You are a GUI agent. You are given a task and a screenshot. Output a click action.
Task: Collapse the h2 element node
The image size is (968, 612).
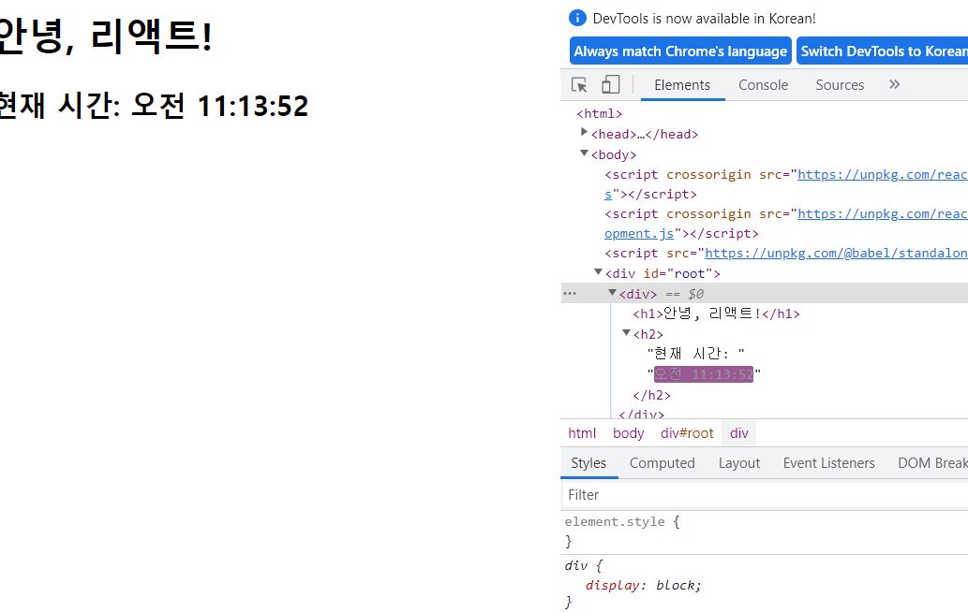click(x=626, y=333)
